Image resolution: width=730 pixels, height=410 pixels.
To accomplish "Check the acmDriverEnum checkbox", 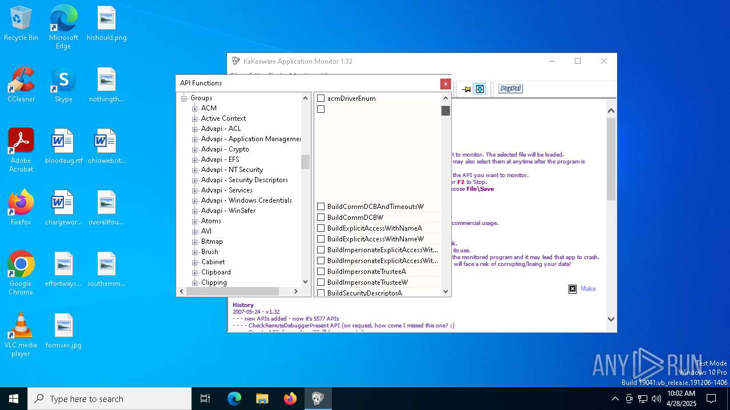I will point(321,99).
